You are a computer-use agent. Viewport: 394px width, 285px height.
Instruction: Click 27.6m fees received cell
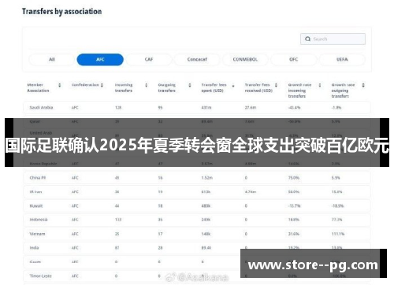pyautogui.click(x=251, y=108)
